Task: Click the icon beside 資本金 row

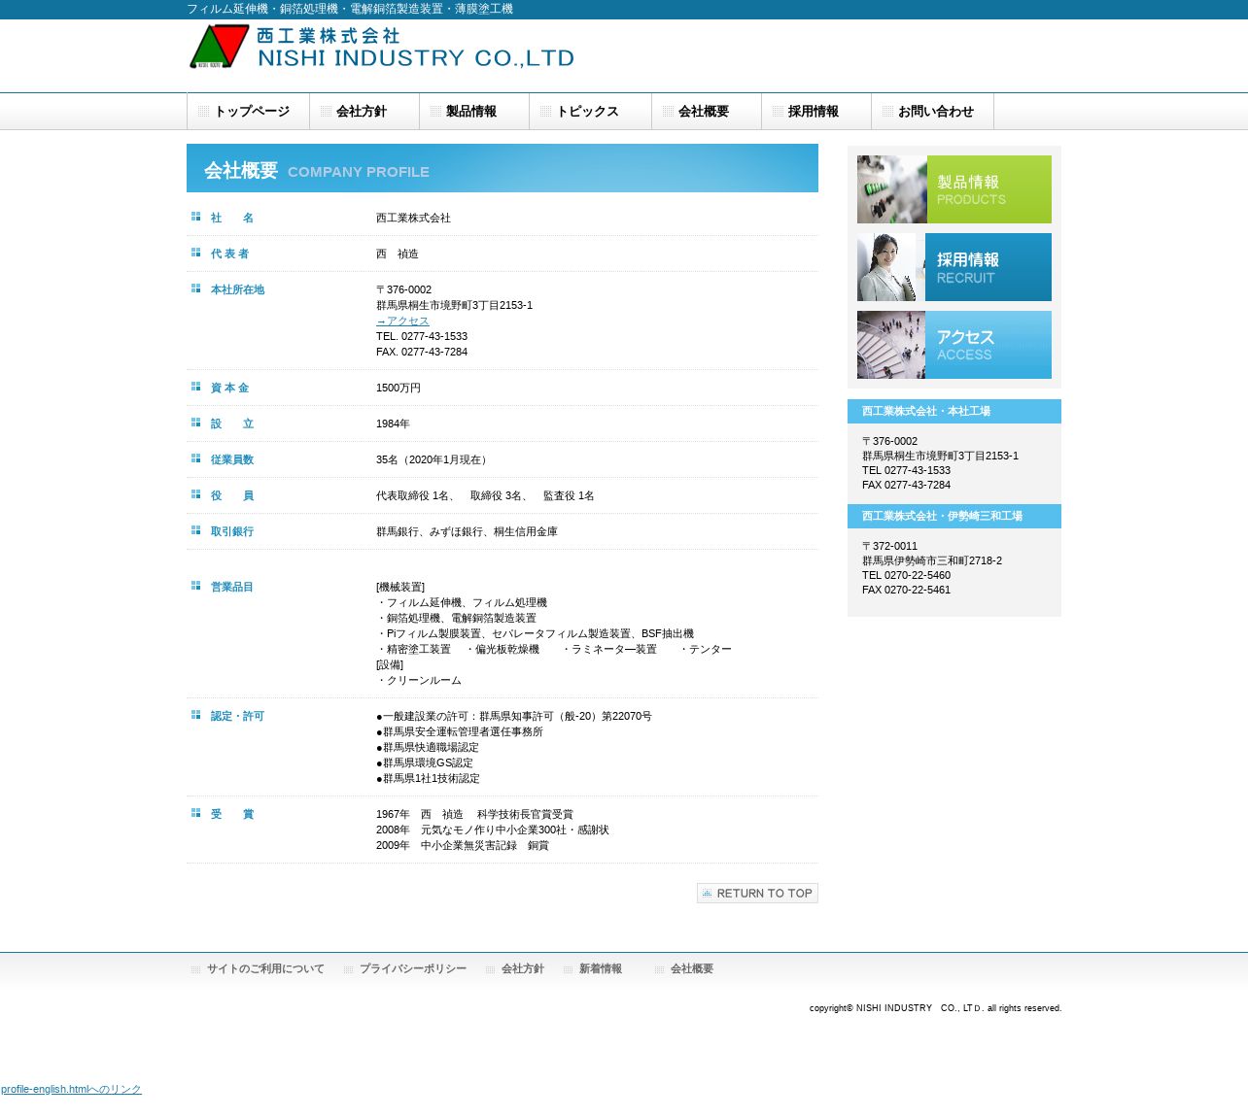Action: click(195, 387)
